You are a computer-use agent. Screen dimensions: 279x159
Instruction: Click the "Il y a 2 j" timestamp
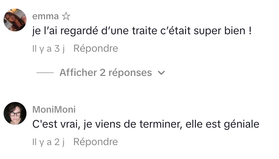coord(48,142)
